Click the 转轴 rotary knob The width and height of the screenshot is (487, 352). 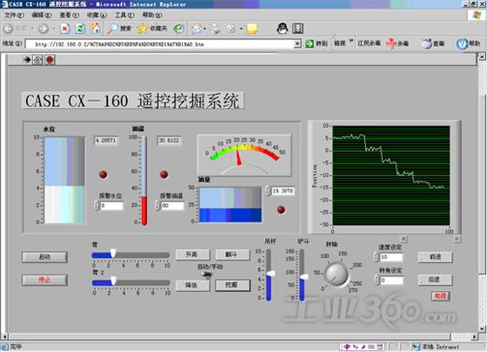point(337,274)
